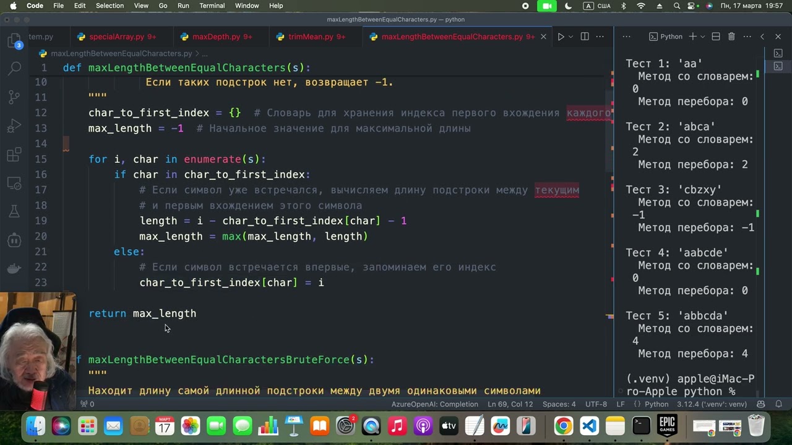The height and width of the screenshot is (445, 792).
Task: Kill terminal with trash icon
Action: (731, 36)
